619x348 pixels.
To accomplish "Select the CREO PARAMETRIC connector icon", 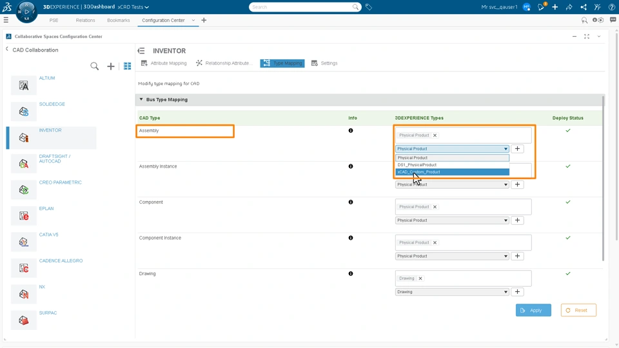I will (24, 189).
